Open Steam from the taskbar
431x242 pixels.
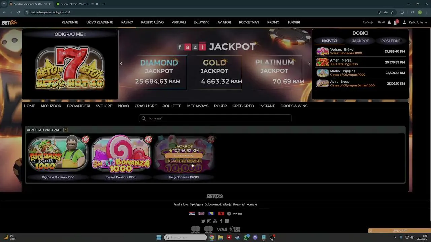tap(238, 237)
